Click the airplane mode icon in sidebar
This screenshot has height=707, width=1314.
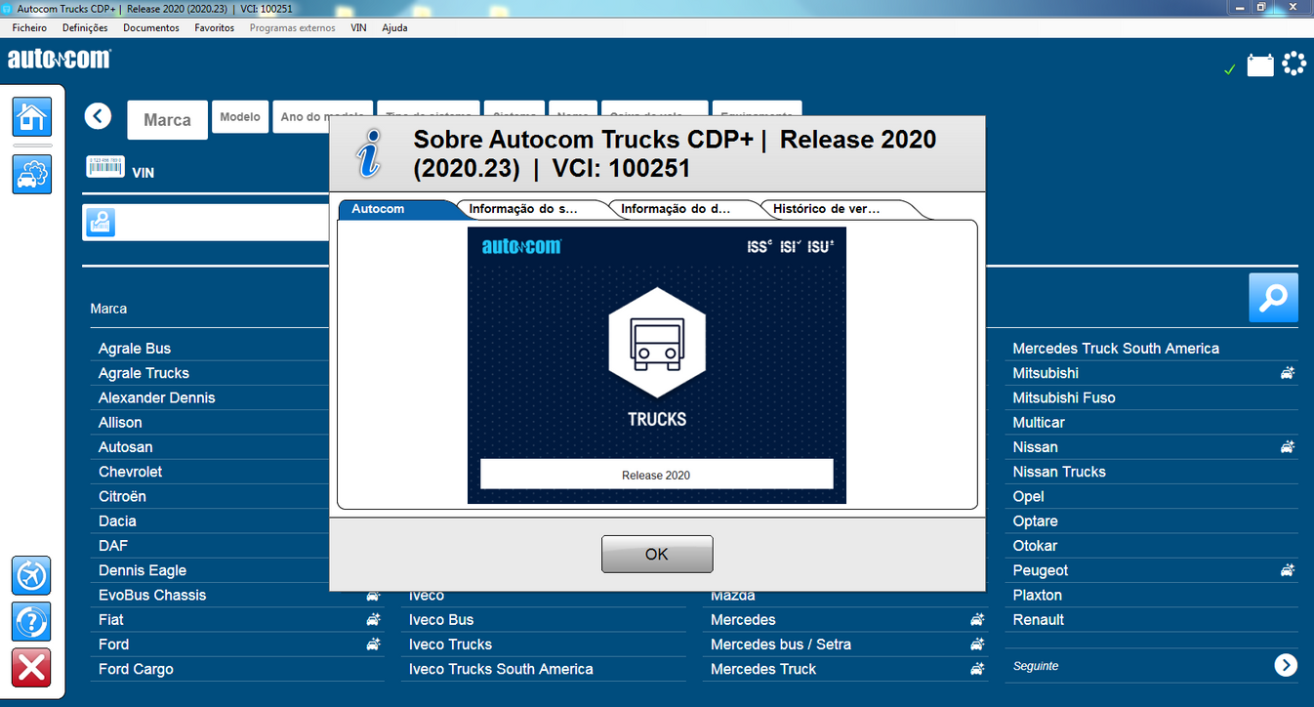[31, 575]
